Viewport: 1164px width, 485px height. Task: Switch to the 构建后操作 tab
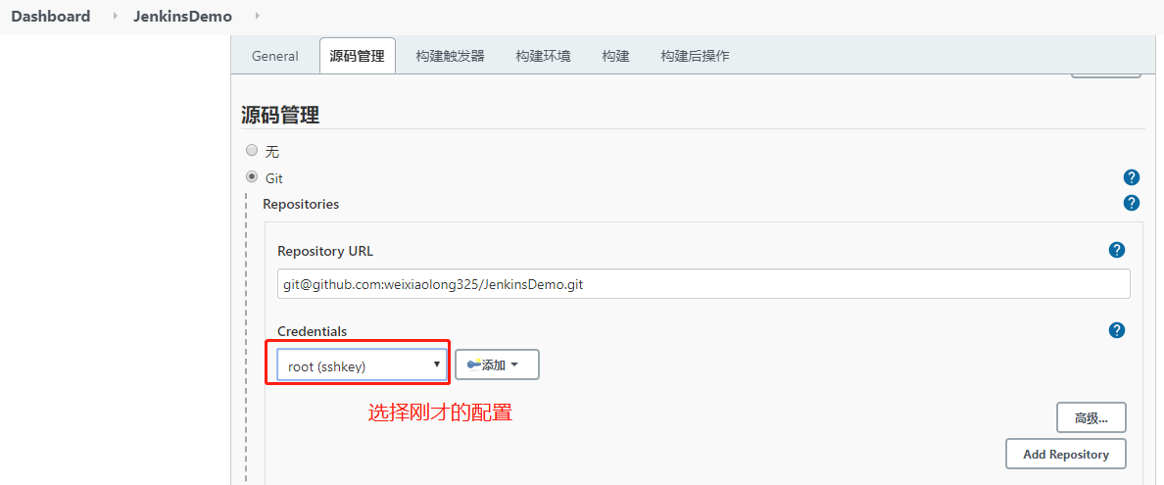tap(695, 57)
